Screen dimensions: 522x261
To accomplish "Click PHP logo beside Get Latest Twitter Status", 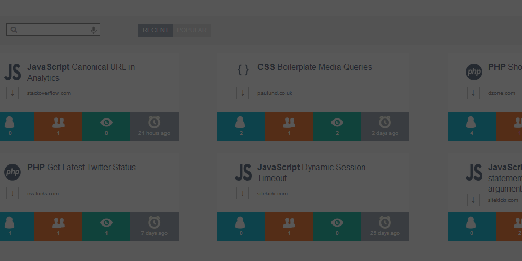I will coord(13,172).
